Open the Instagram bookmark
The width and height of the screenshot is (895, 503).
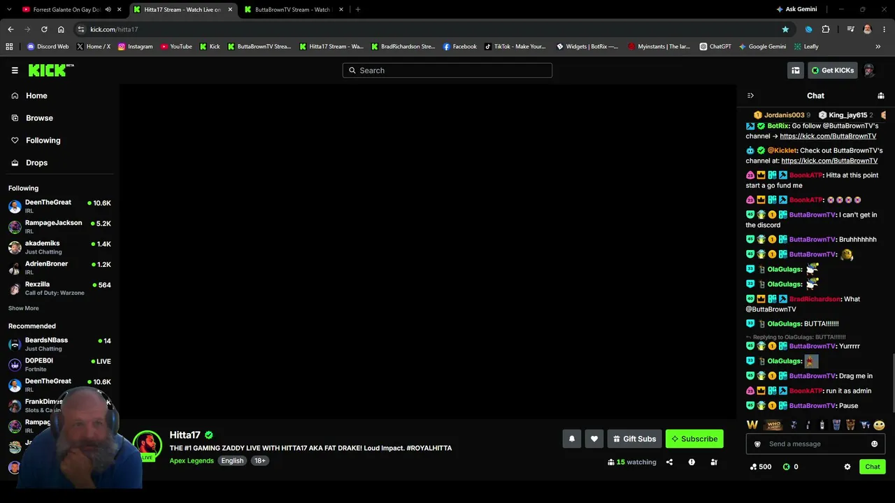(x=135, y=47)
